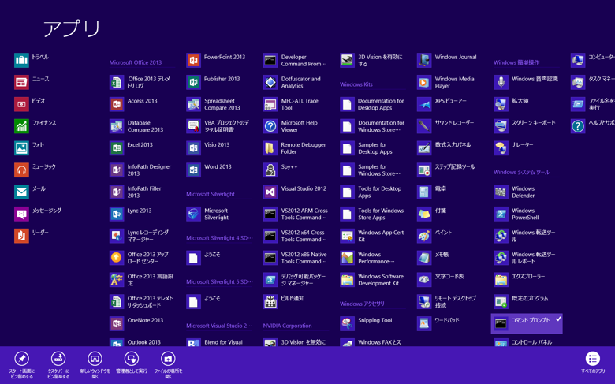Launch Visio 2013

point(208,148)
